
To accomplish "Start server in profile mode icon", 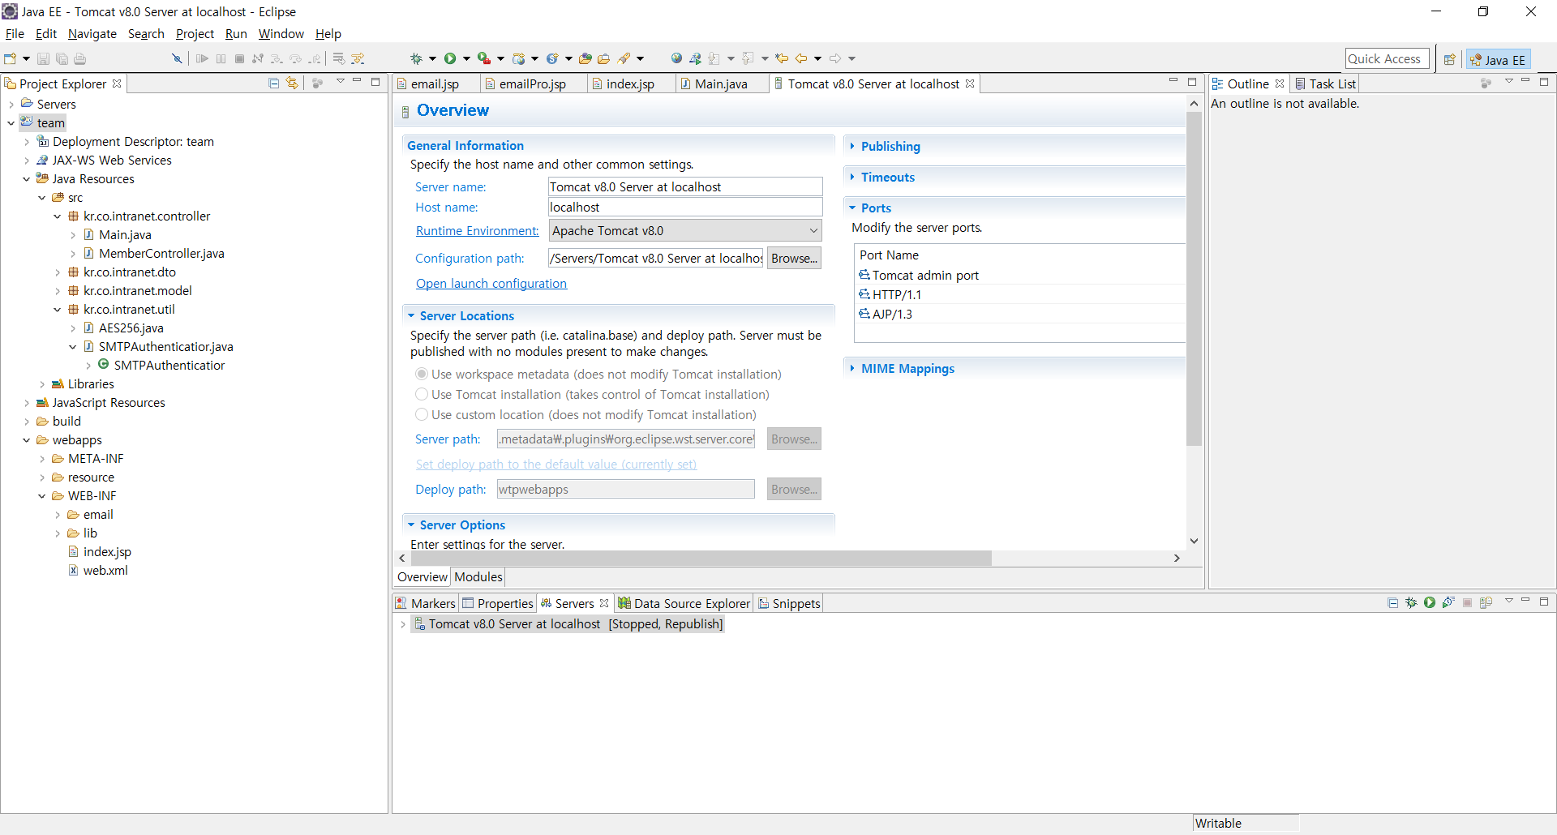I will tap(1448, 602).
